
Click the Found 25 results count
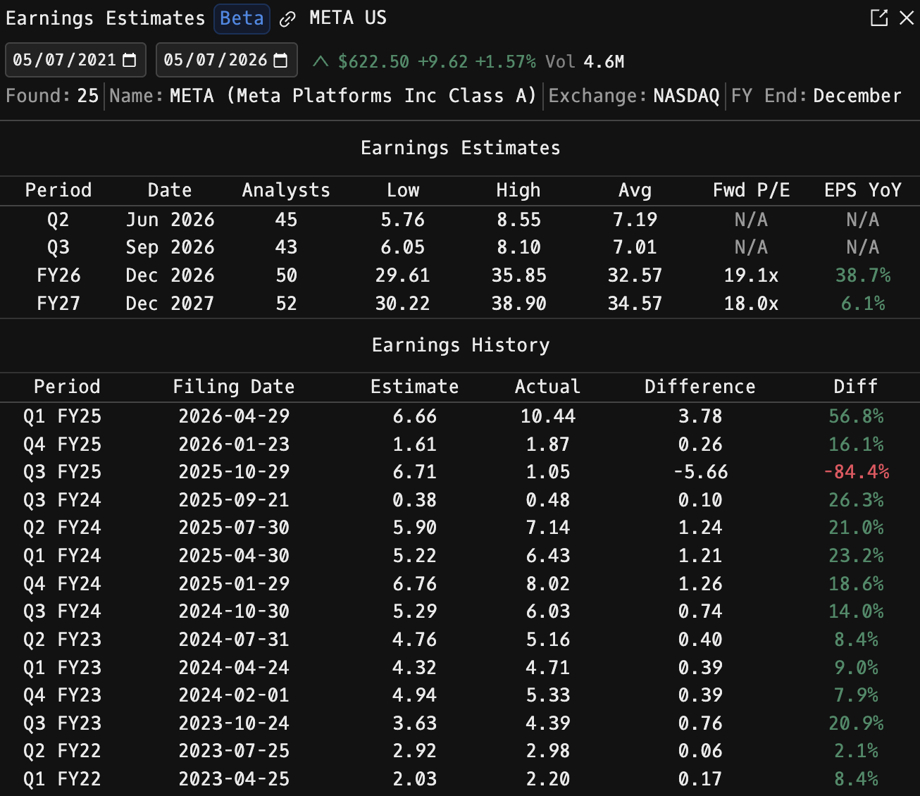(52, 96)
